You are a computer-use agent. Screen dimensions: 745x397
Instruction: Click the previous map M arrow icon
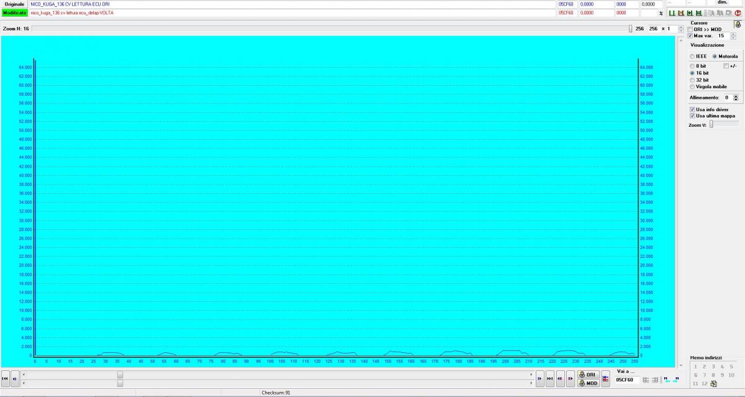pyautogui.click(x=667, y=380)
